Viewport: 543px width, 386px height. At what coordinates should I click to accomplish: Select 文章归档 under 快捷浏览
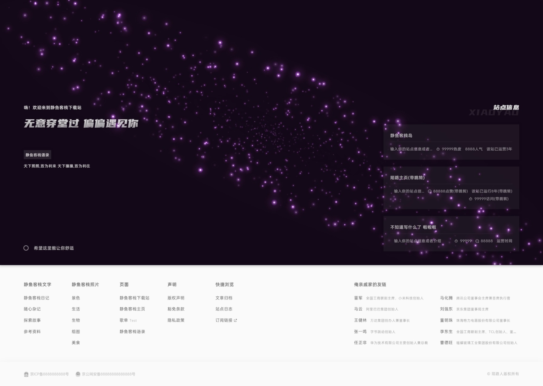coord(224,298)
